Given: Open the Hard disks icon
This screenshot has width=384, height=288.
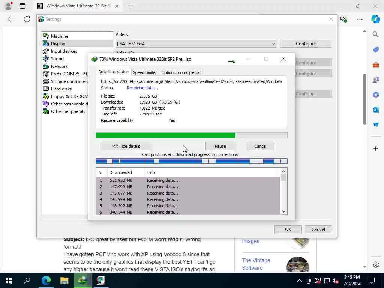Looking at the screenshot, I should coord(46,88).
